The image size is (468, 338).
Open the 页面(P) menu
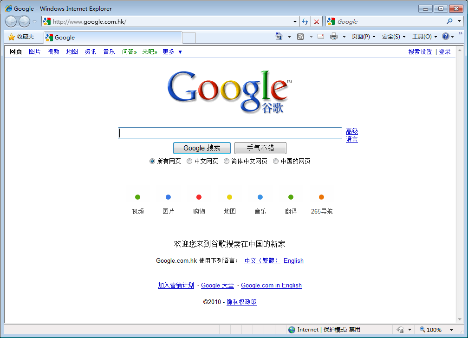coord(364,37)
